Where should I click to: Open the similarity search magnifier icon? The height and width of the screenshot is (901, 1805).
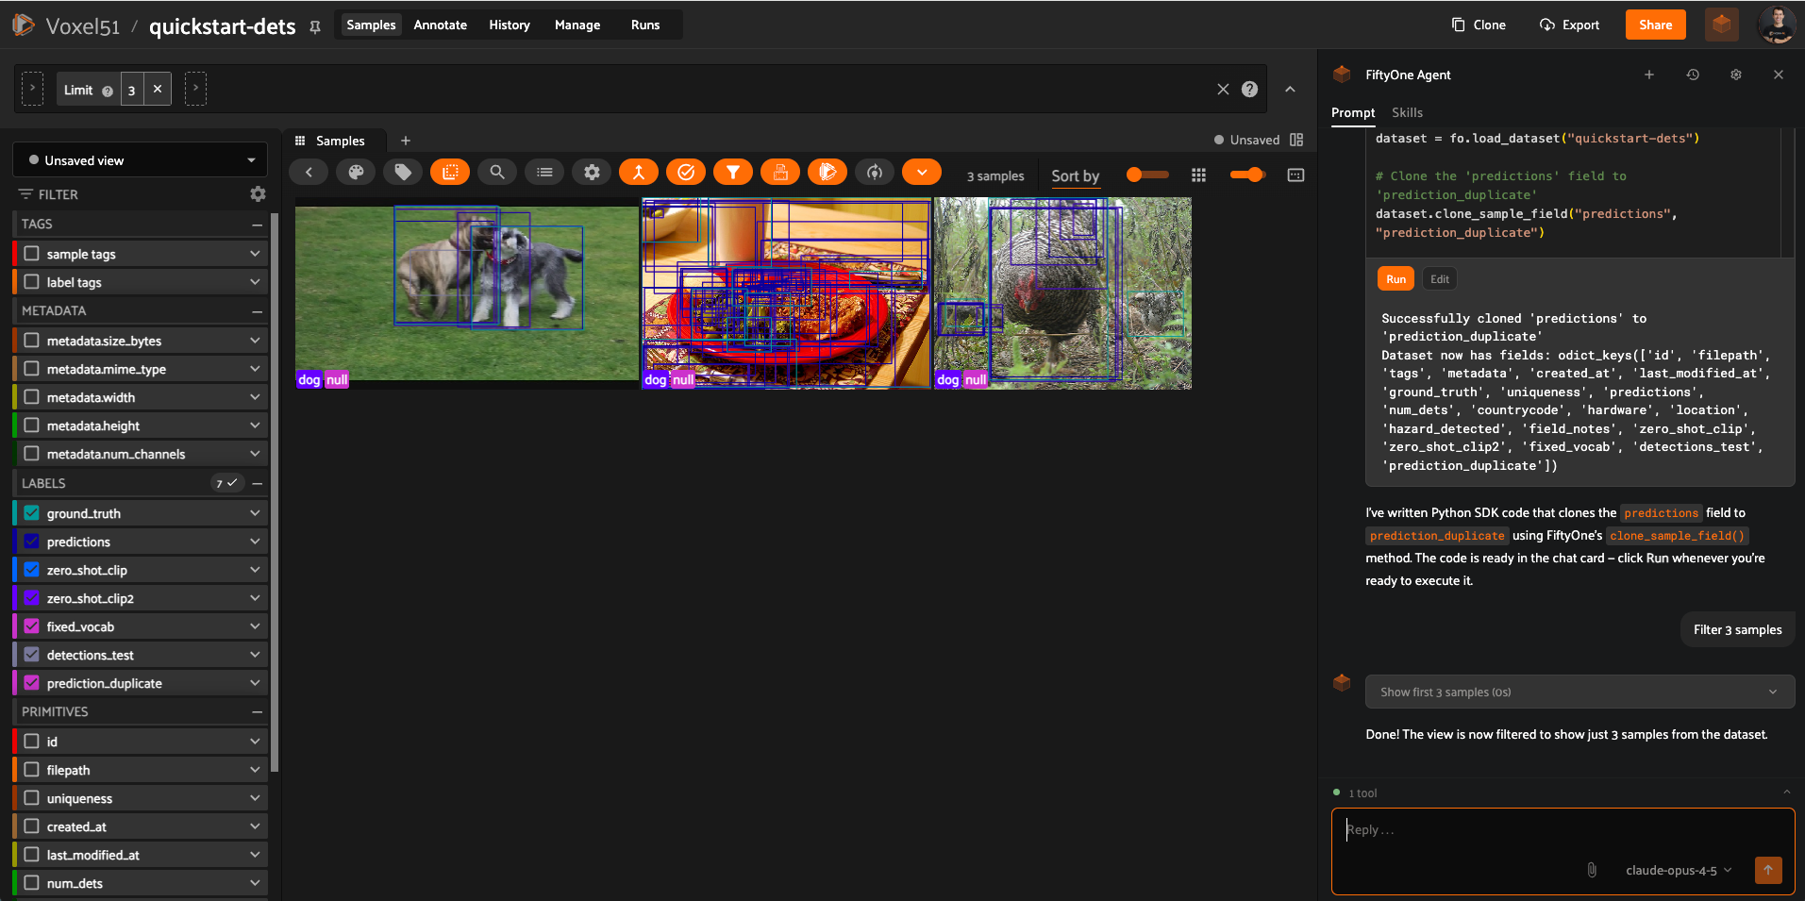(x=497, y=172)
